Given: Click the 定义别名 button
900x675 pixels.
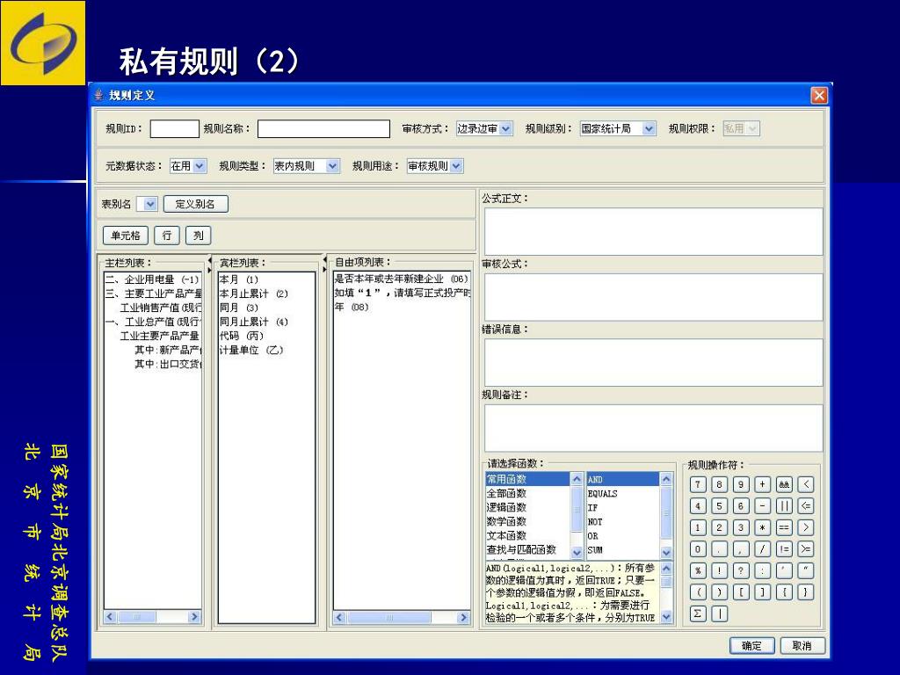Looking at the screenshot, I should tap(195, 204).
